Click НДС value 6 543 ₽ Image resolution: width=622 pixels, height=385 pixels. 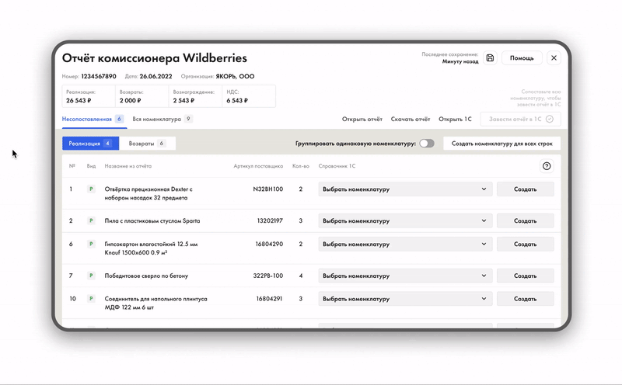[x=237, y=101]
